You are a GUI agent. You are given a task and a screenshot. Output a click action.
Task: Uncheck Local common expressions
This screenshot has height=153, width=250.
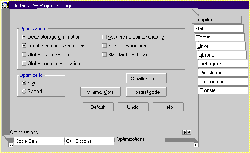click(x=24, y=46)
